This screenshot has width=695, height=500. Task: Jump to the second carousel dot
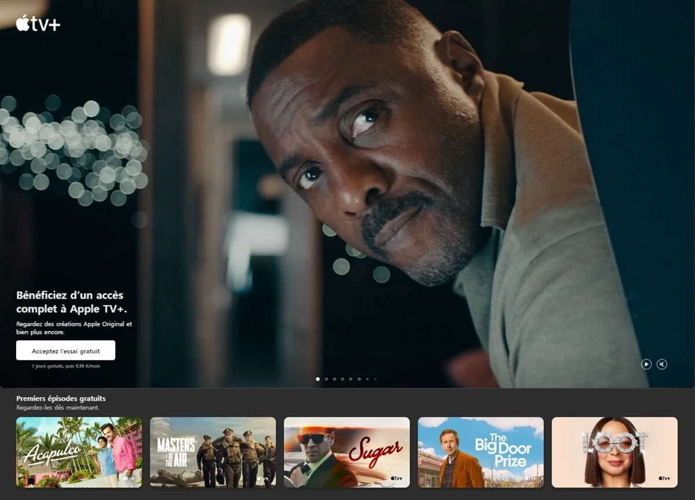point(326,379)
